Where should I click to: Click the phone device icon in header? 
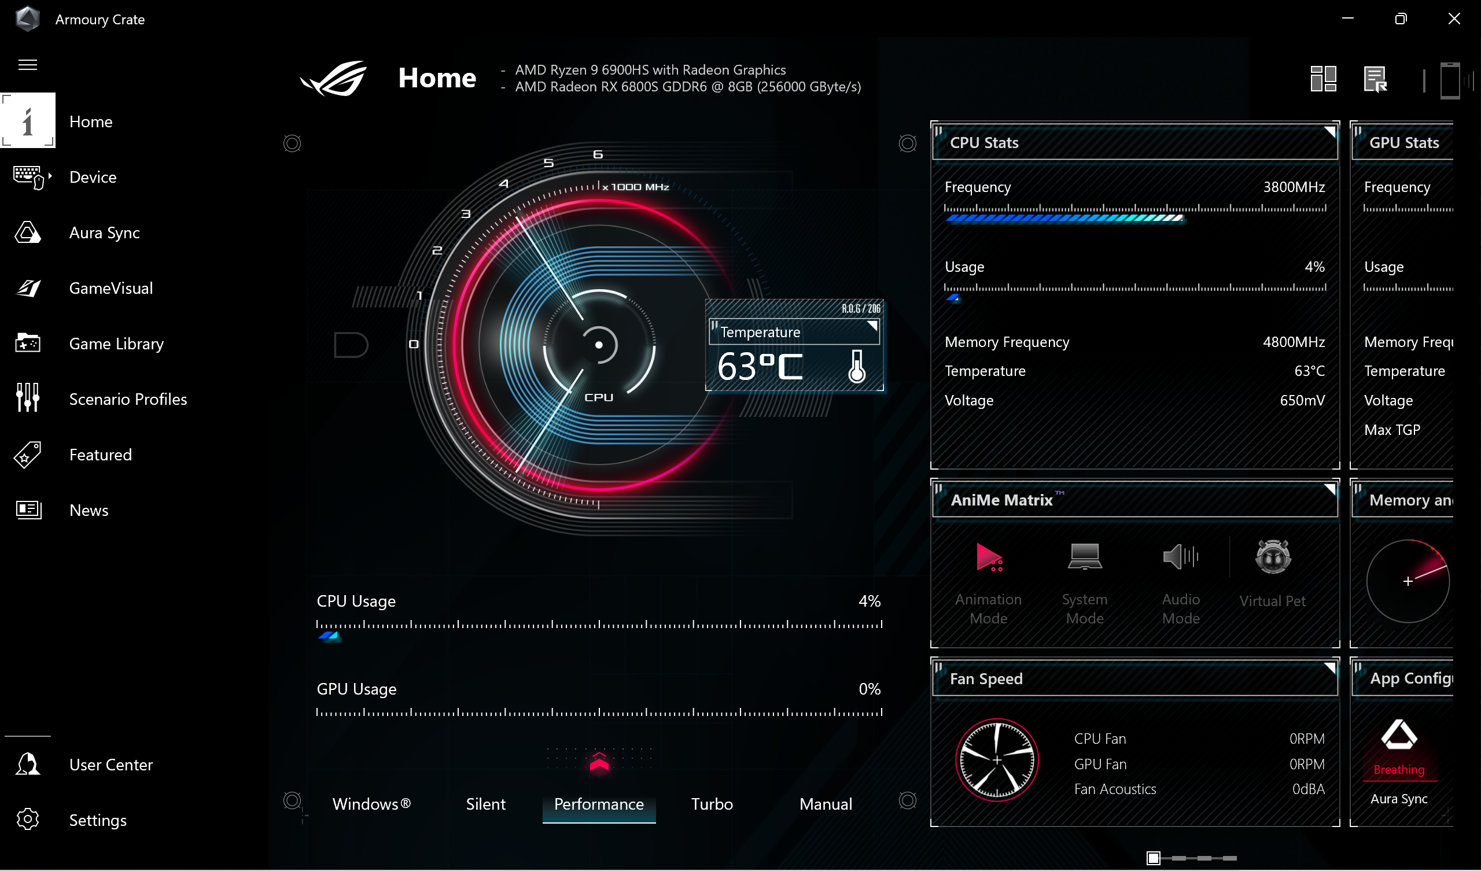[x=1449, y=80]
